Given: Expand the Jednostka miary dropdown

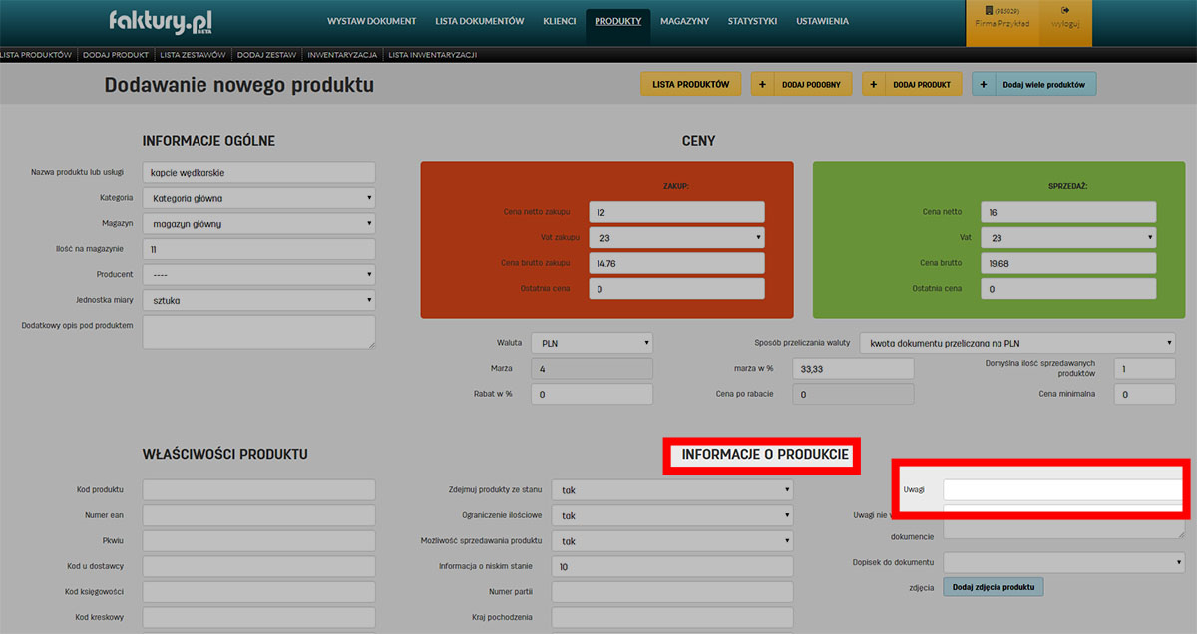Looking at the screenshot, I should pyautogui.click(x=258, y=300).
